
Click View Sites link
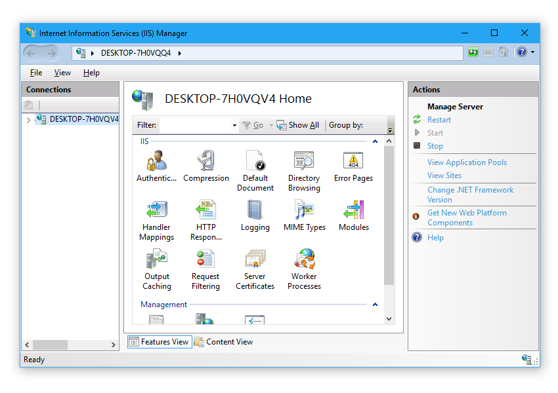pos(444,176)
